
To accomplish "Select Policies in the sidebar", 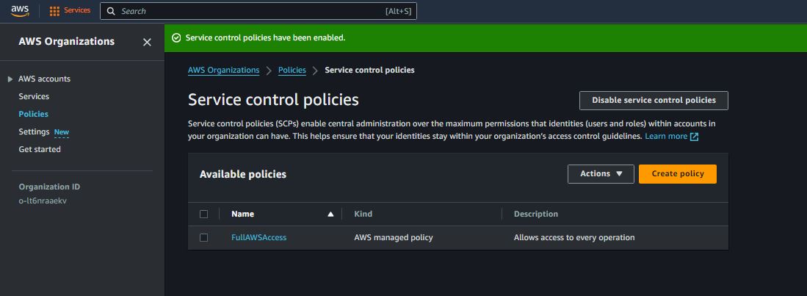I will [33, 114].
